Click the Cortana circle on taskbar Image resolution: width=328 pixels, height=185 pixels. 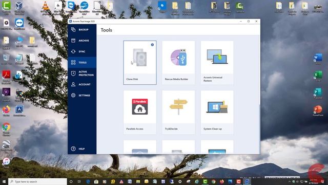[71, 181]
